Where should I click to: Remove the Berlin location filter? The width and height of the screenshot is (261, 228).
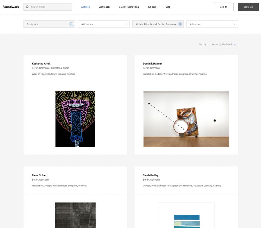tap(180, 24)
